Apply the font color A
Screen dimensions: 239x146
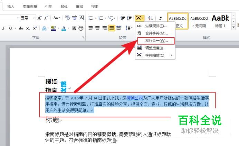click(x=64, y=28)
